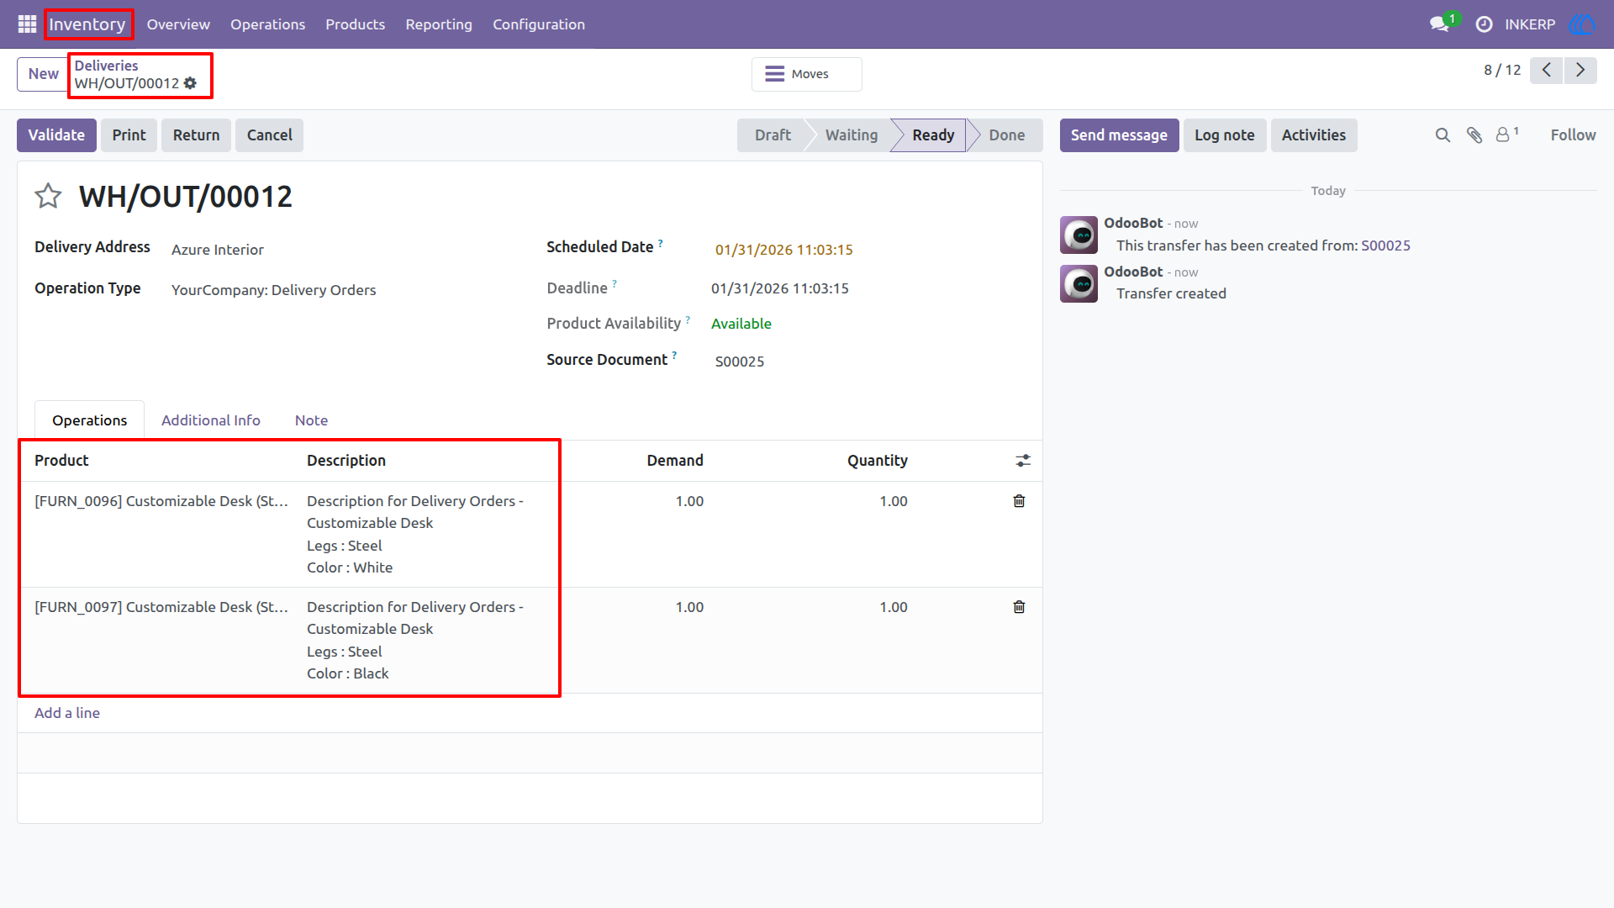Follow this document
This screenshot has width=1614, height=908.
(x=1573, y=135)
